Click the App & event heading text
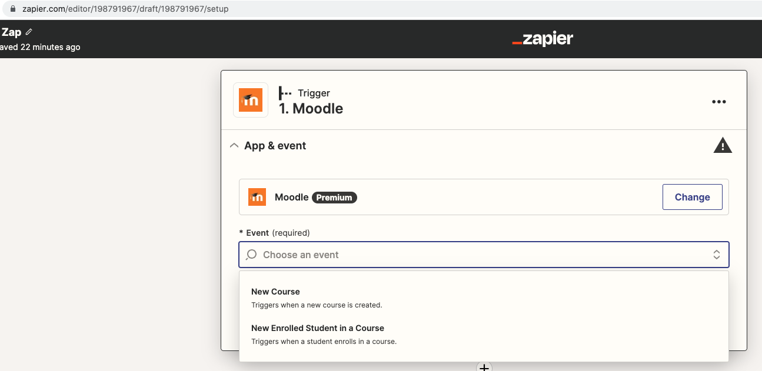Image resolution: width=762 pixels, height=371 pixels. (275, 146)
